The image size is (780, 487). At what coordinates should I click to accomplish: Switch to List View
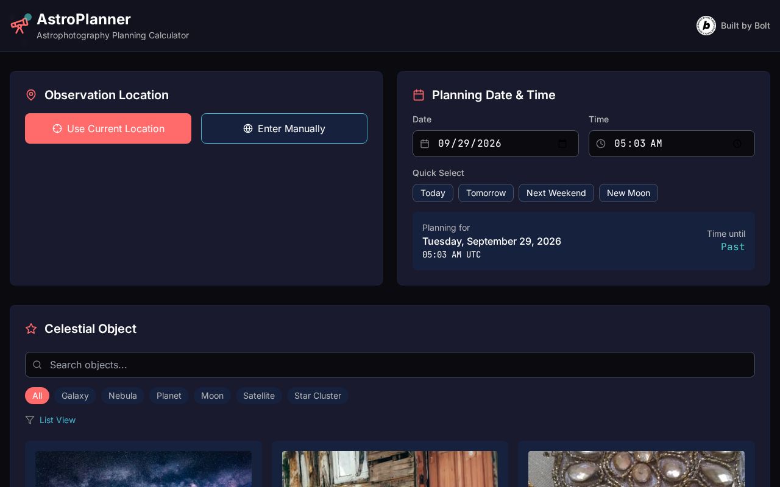click(x=57, y=420)
